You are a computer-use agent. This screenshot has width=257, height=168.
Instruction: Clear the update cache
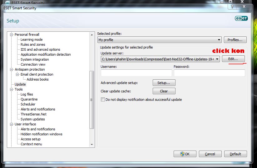pos(164,91)
